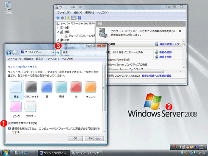The height and width of the screenshot is (156, 208).
Task: Click the キャンセル button
Action: click(x=94, y=139)
